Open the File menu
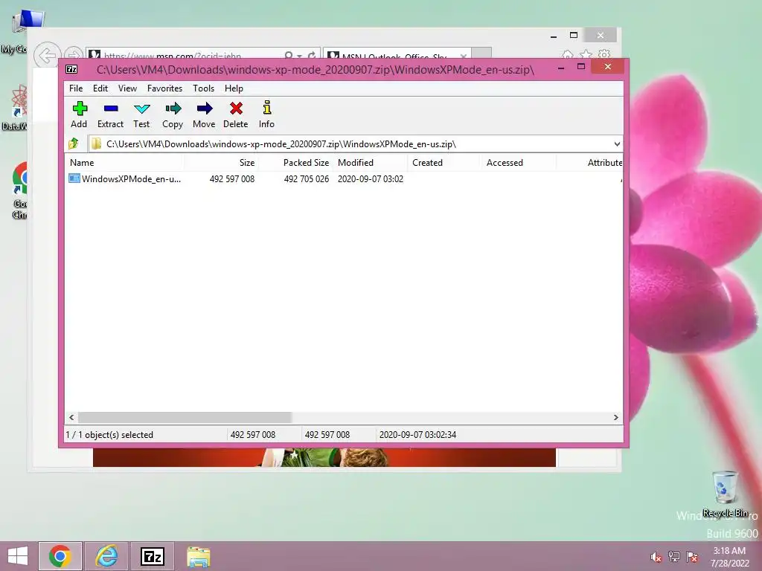762x571 pixels. (x=76, y=88)
